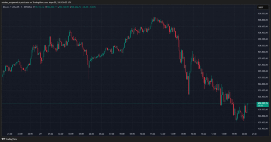Image resolution: width=271 pixels, height=142 pixels.
Task: Click the 19:00 time axis label
Action: [x=234, y=134]
